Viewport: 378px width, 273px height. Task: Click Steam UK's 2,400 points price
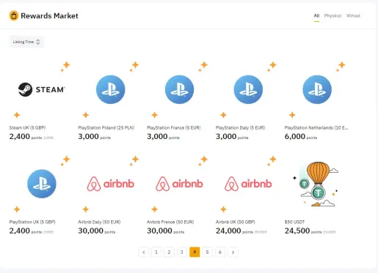[x=26, y=136]
